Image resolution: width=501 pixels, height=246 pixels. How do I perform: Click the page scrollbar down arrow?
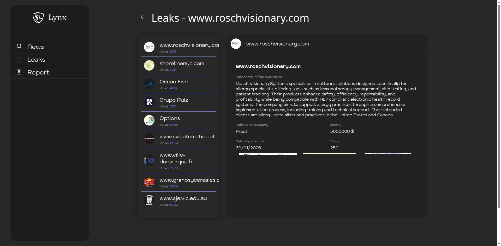tap(499, 244)
